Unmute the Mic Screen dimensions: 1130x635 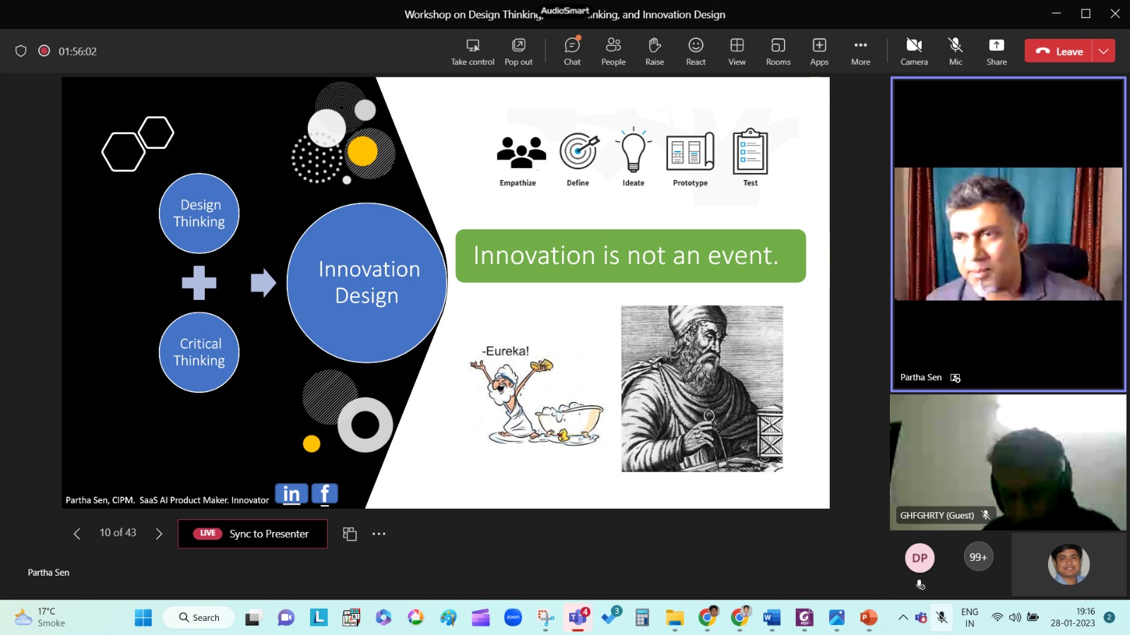956,52
